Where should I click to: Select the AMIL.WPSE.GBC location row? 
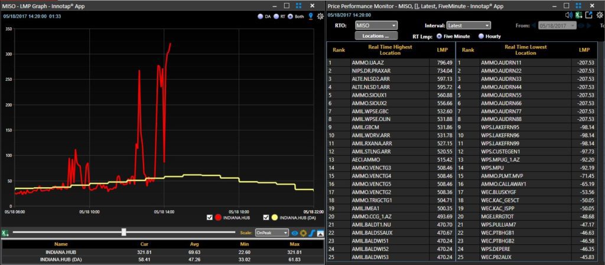[x=391, y=111]
